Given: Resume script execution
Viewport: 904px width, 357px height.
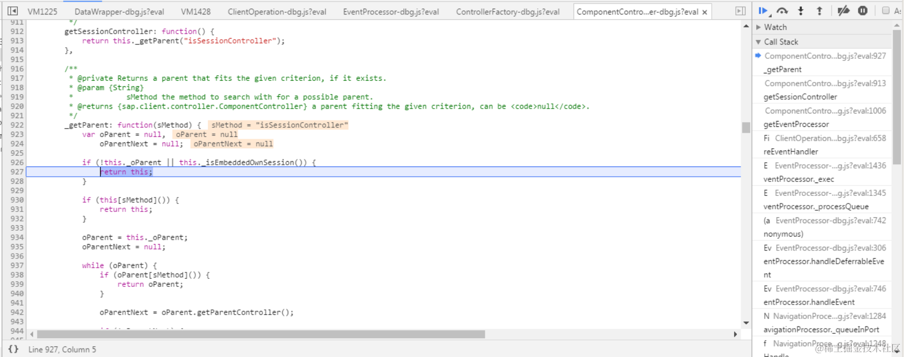Looking at the screenshot, I should pyautogui.click(x=763, y=11).
